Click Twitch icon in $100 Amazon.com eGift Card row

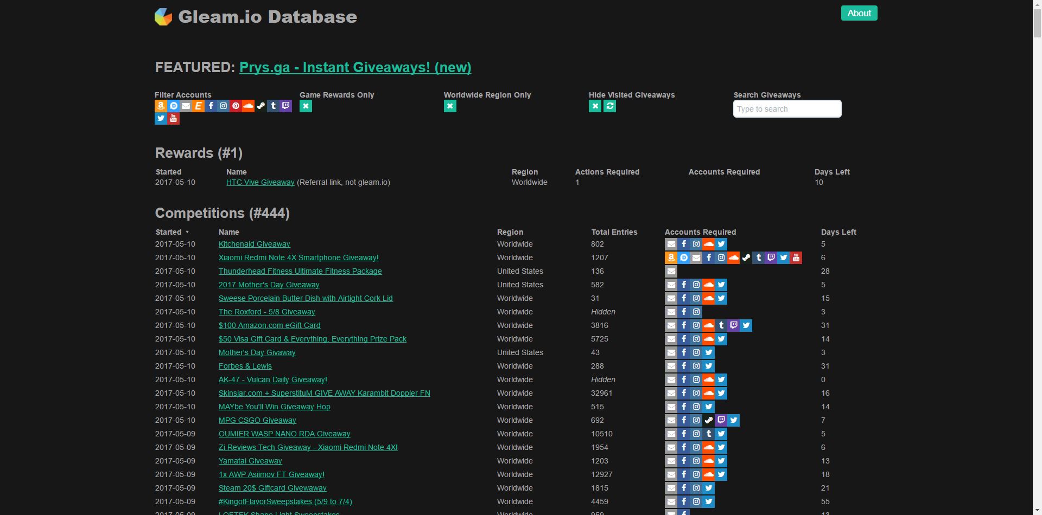pos(733,325)
